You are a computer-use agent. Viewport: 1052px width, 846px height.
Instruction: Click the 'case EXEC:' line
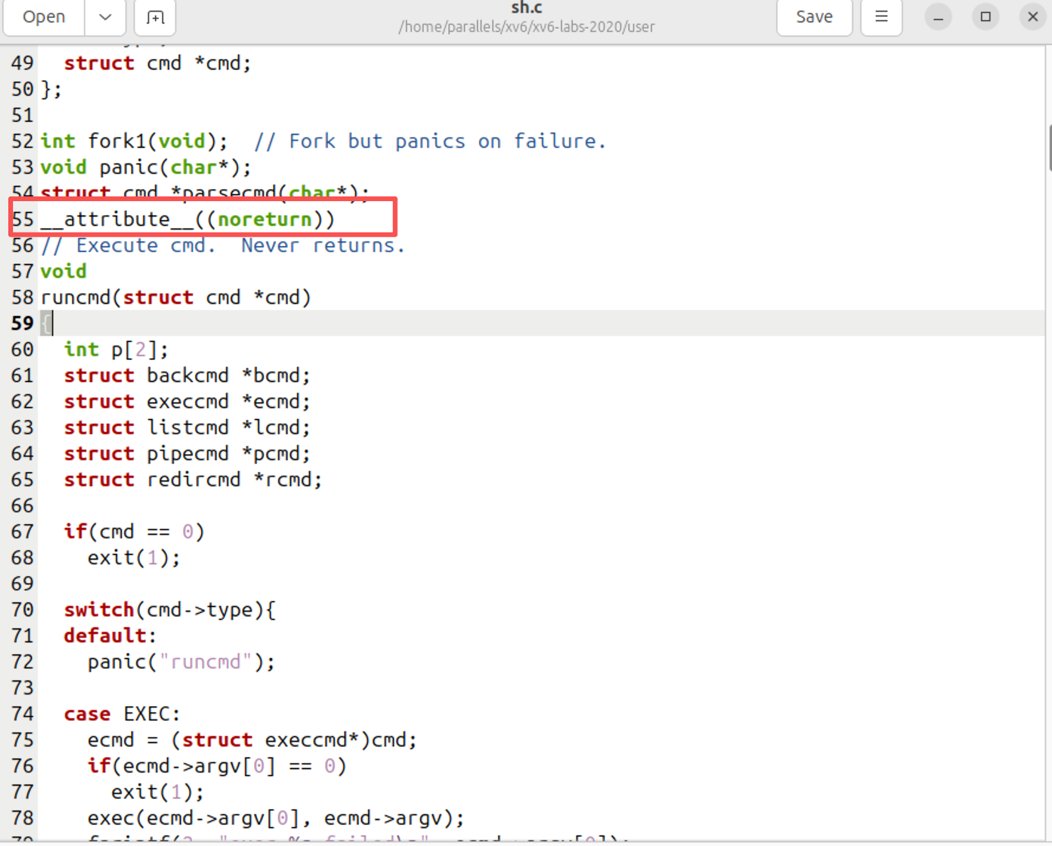coord(122,714)
